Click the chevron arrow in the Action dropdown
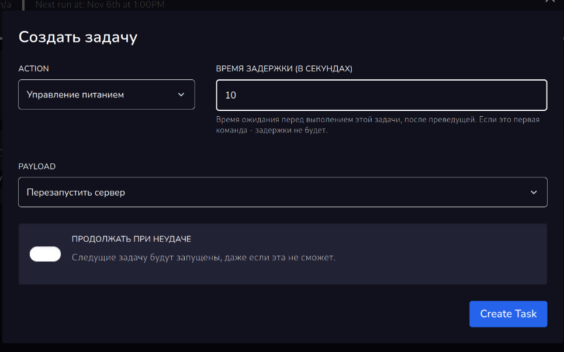The image size is (564, 352). tap(181, 95)
